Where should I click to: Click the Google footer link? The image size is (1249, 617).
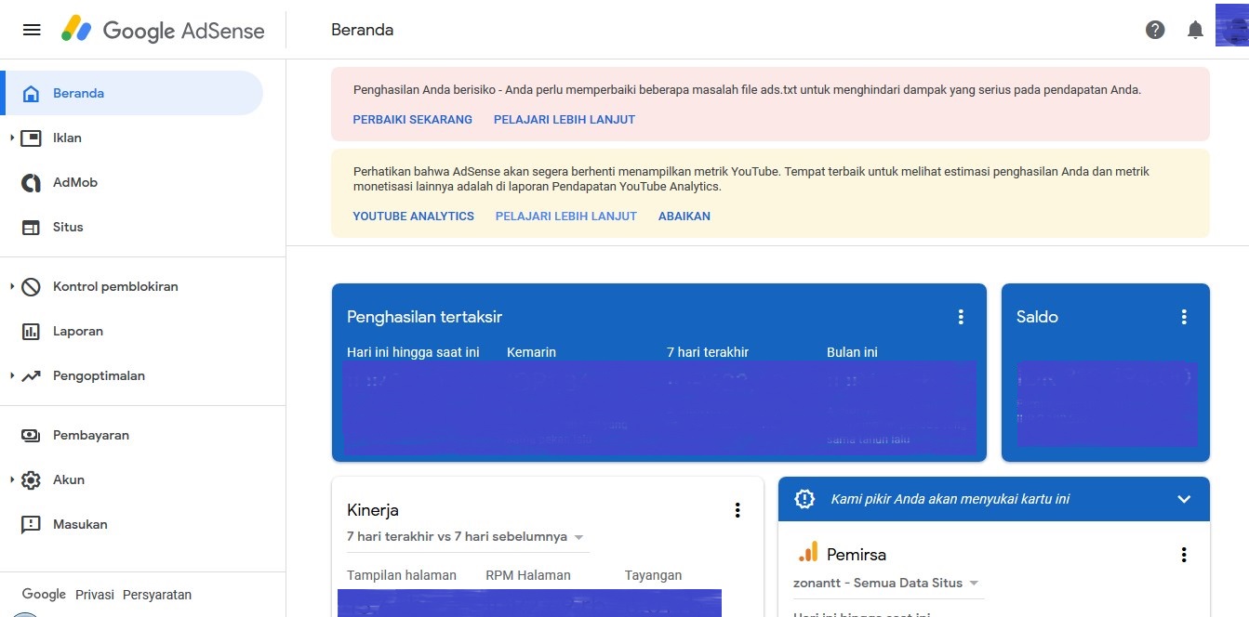point(44,595)
